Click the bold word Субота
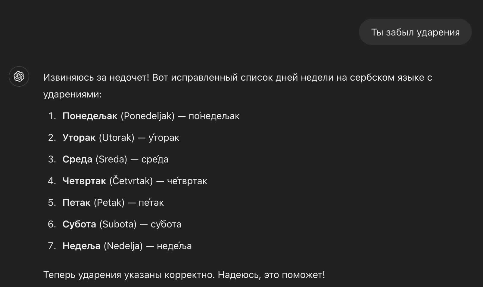Image resolution: width=483 pixels, height=287 pixels. tap(79, 224)
